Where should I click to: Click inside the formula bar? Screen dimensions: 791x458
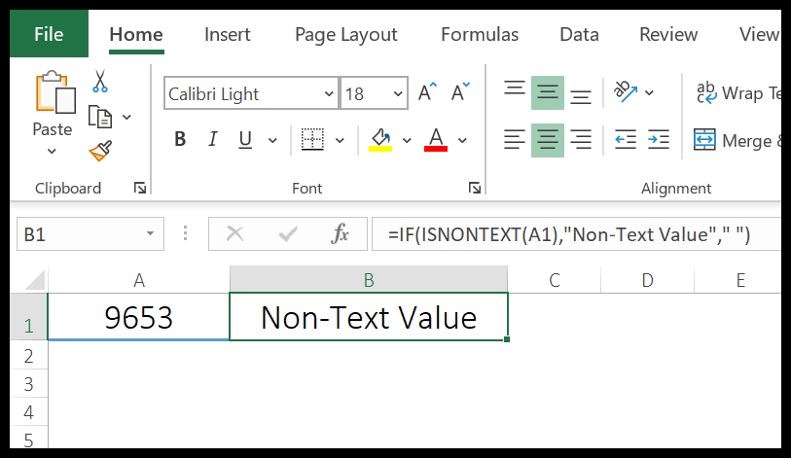coord(576,234)
